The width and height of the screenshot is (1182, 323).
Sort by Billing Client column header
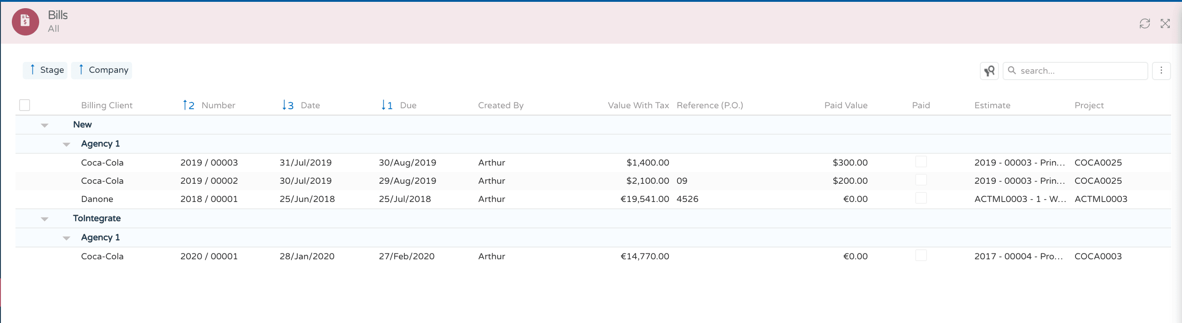[x=107, y=106]
